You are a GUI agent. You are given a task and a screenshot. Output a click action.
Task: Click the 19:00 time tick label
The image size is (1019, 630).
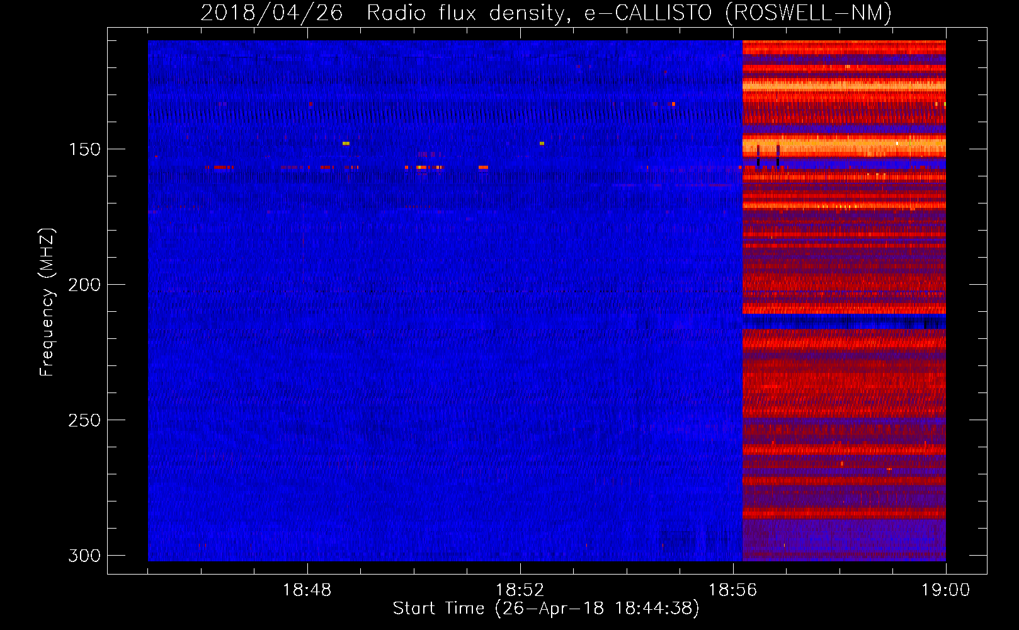(946, 590)
